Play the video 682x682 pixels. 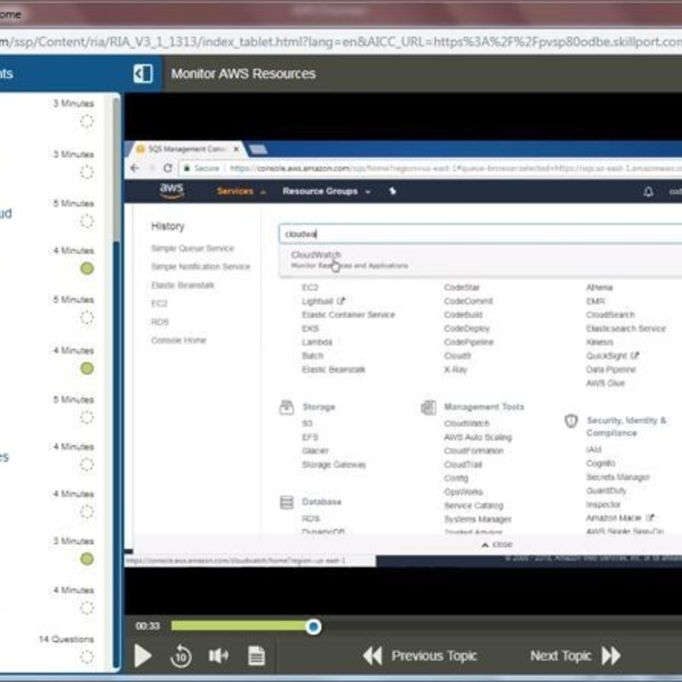142,656
